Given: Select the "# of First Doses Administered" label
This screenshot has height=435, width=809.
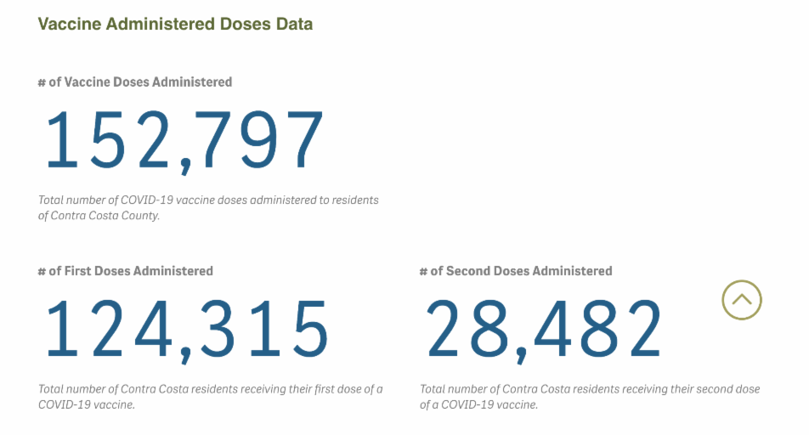Looking at the screenshot, I should (x=125, y=271).
